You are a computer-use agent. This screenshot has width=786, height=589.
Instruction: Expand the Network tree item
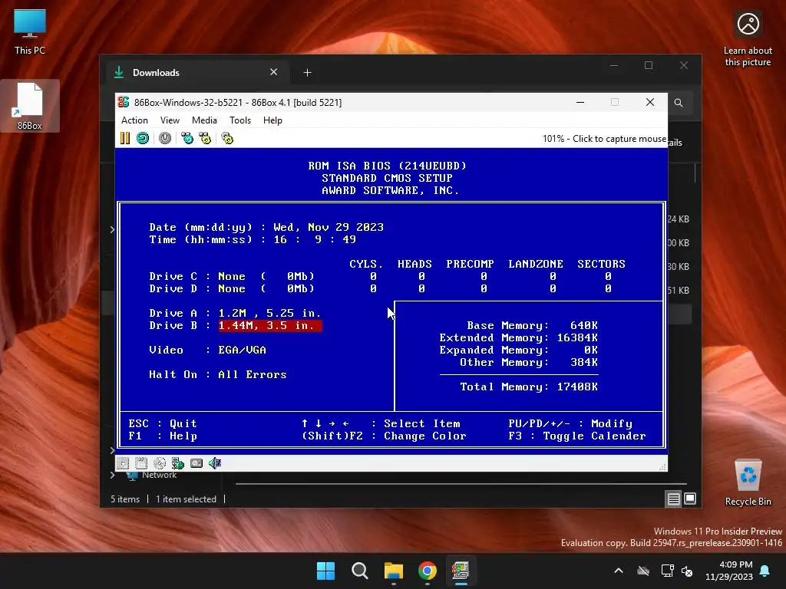coord(112,475)
